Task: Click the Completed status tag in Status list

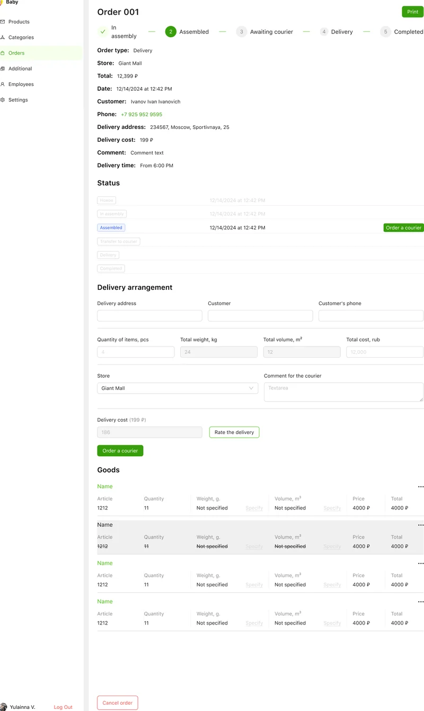Action: (x=111, y=268)
